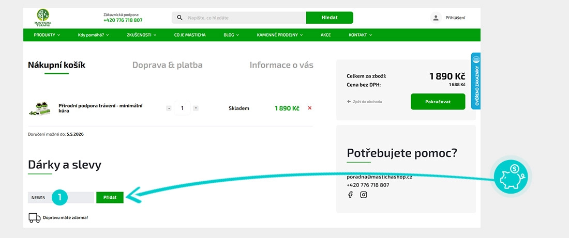Click the Doručení možné do: 5.5.2026 text
Image resolution: width=569 pixels, height=238 pixels.
pyautogui.click(x=56, y=134)
